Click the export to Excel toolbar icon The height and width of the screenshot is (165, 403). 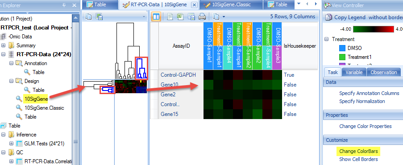tap(180, 16)
